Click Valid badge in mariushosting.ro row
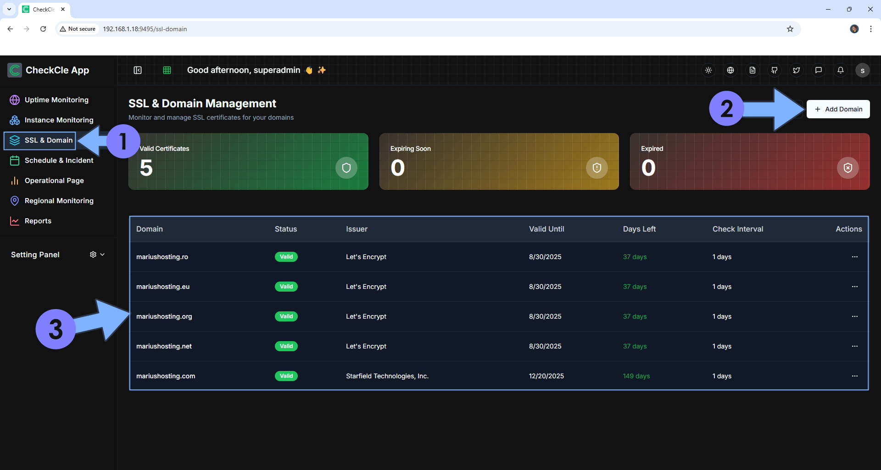This screenshot has height=470, width=881. pyautogui.click(x=286, y=257)
